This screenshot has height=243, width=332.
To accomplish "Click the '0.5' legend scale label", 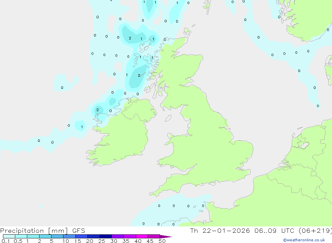I will click(x=18, y=241).
